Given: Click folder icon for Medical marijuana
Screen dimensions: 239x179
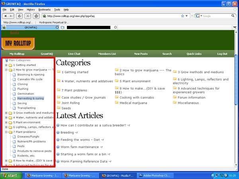Looking at the screenshot, I should [117, 103].
